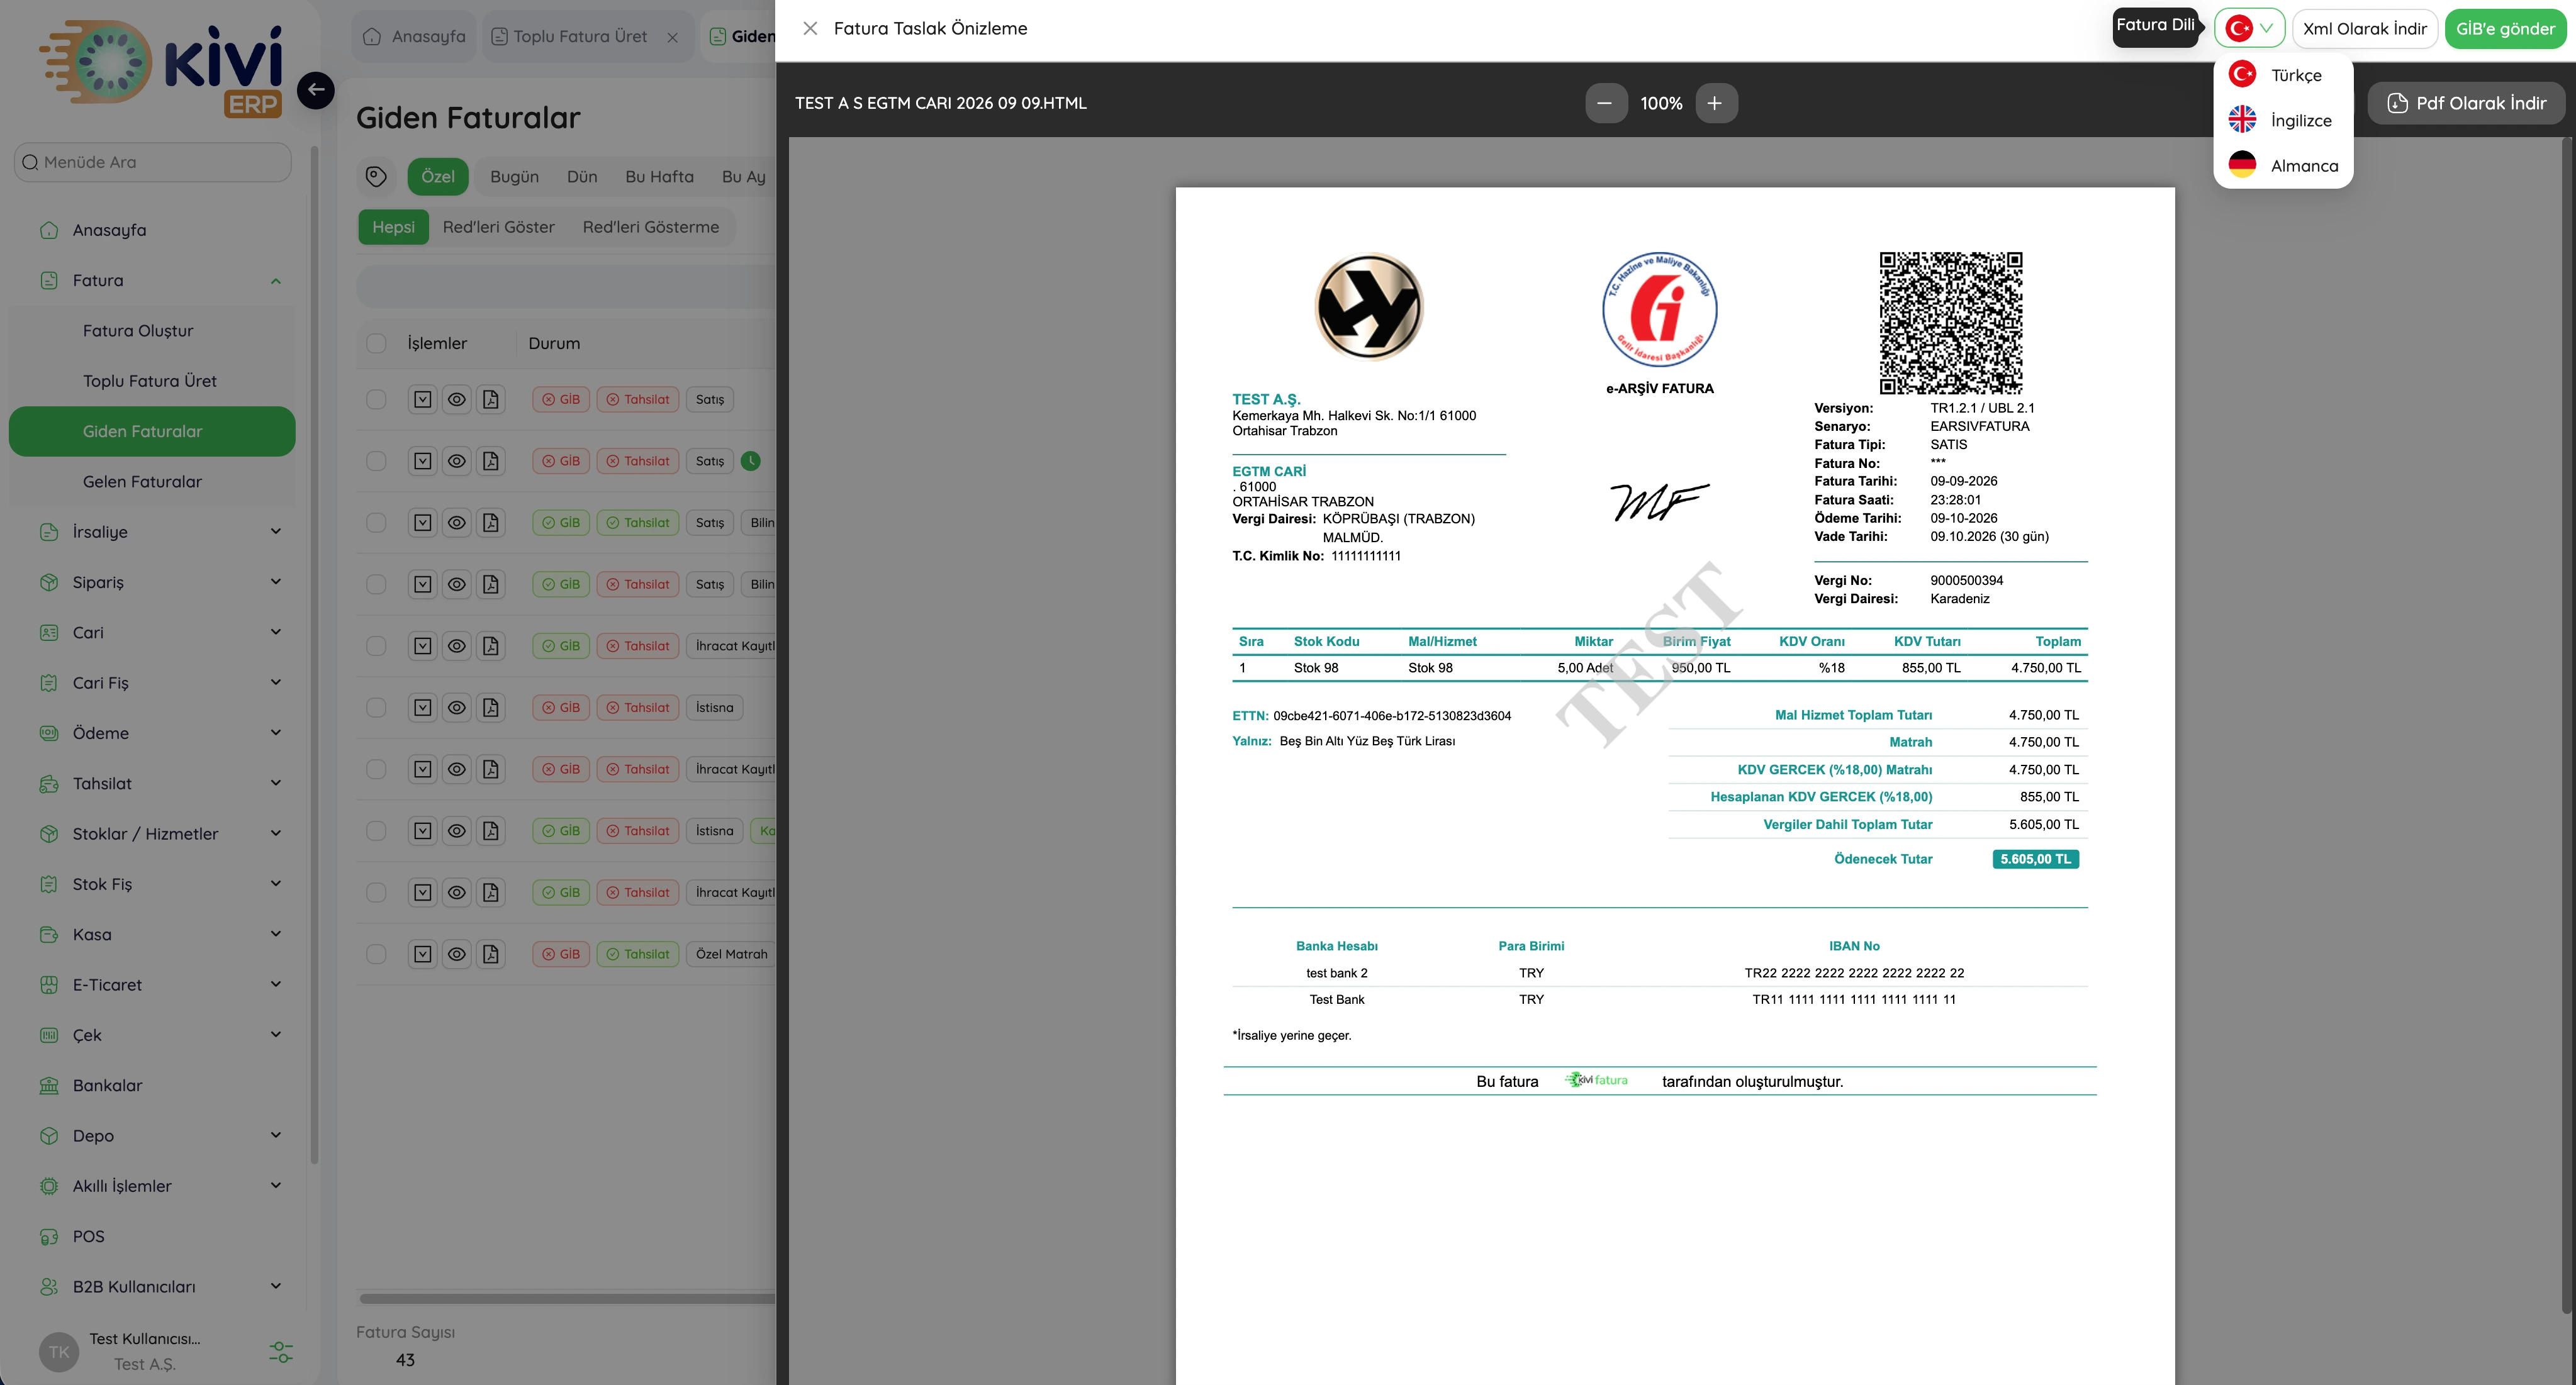Select Red'leri Göster filter

(x=499, y=227)
